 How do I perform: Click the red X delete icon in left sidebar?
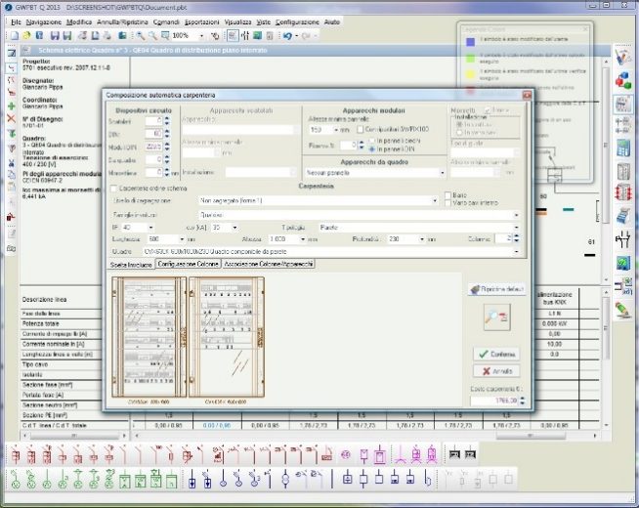10,117
